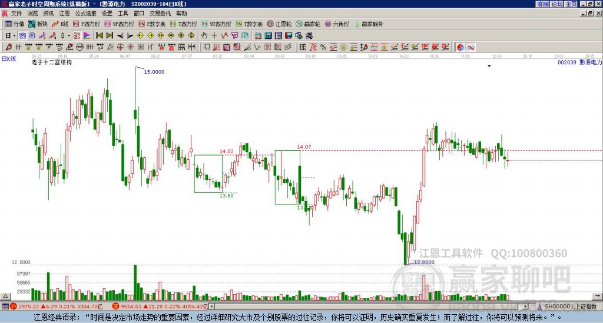This screenshot has width=603, height=323.
Task: Open the T四方形 tool
Action: pyautogui.click(x=184, y=24)
